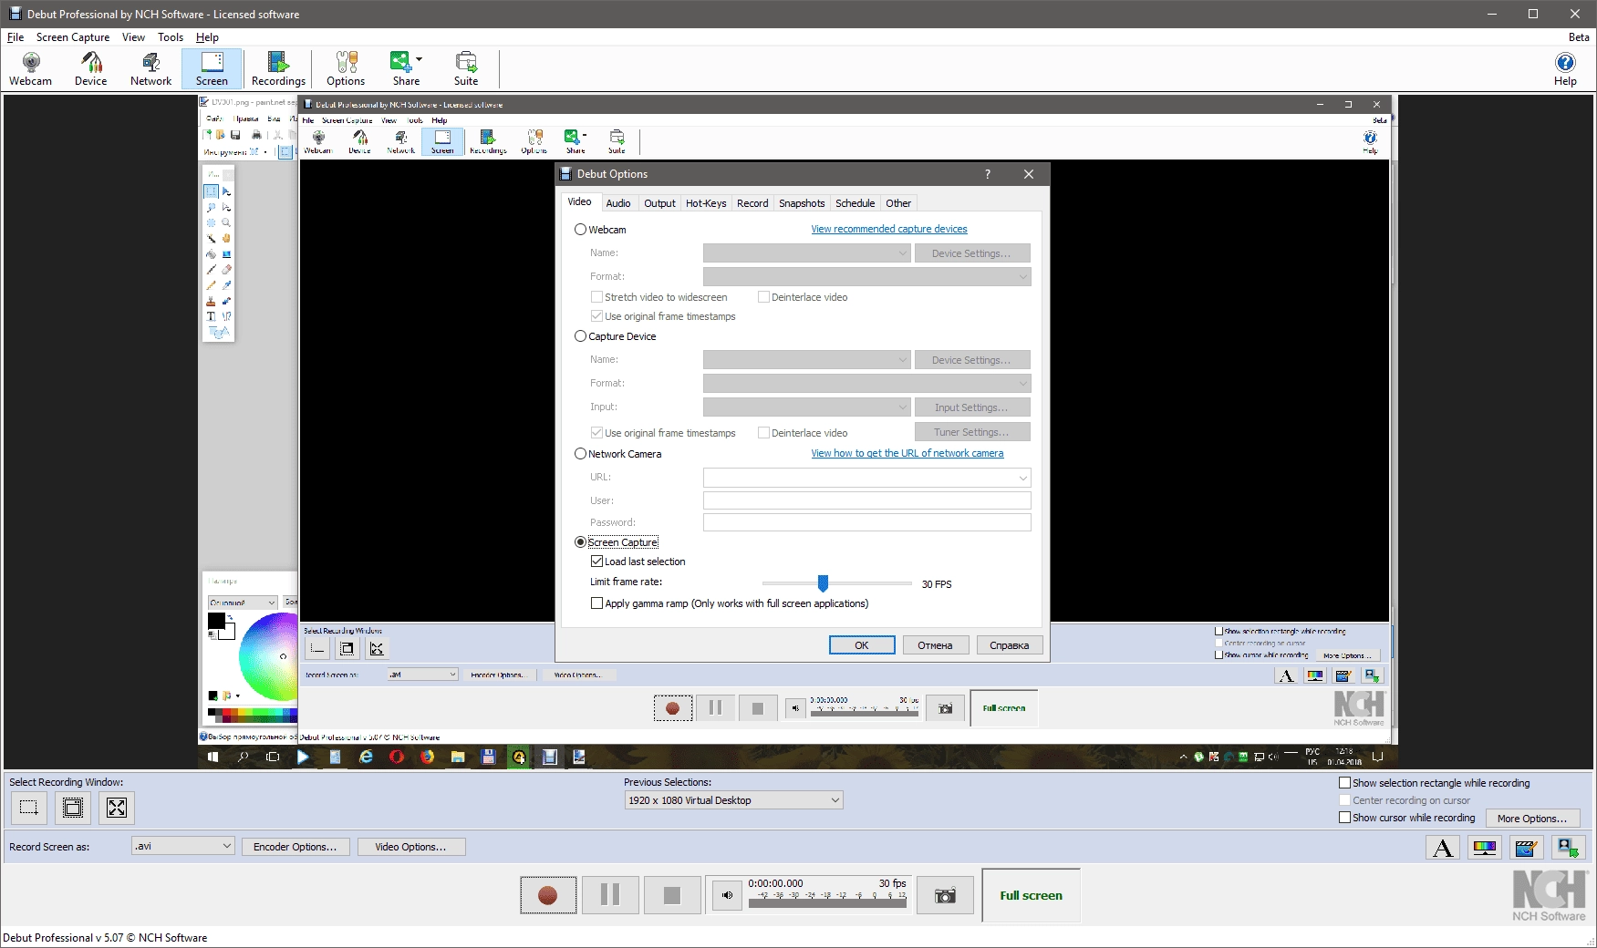Click the Network Camera User input field
Screen dimensions: 1597x948
tap(866, 500)
